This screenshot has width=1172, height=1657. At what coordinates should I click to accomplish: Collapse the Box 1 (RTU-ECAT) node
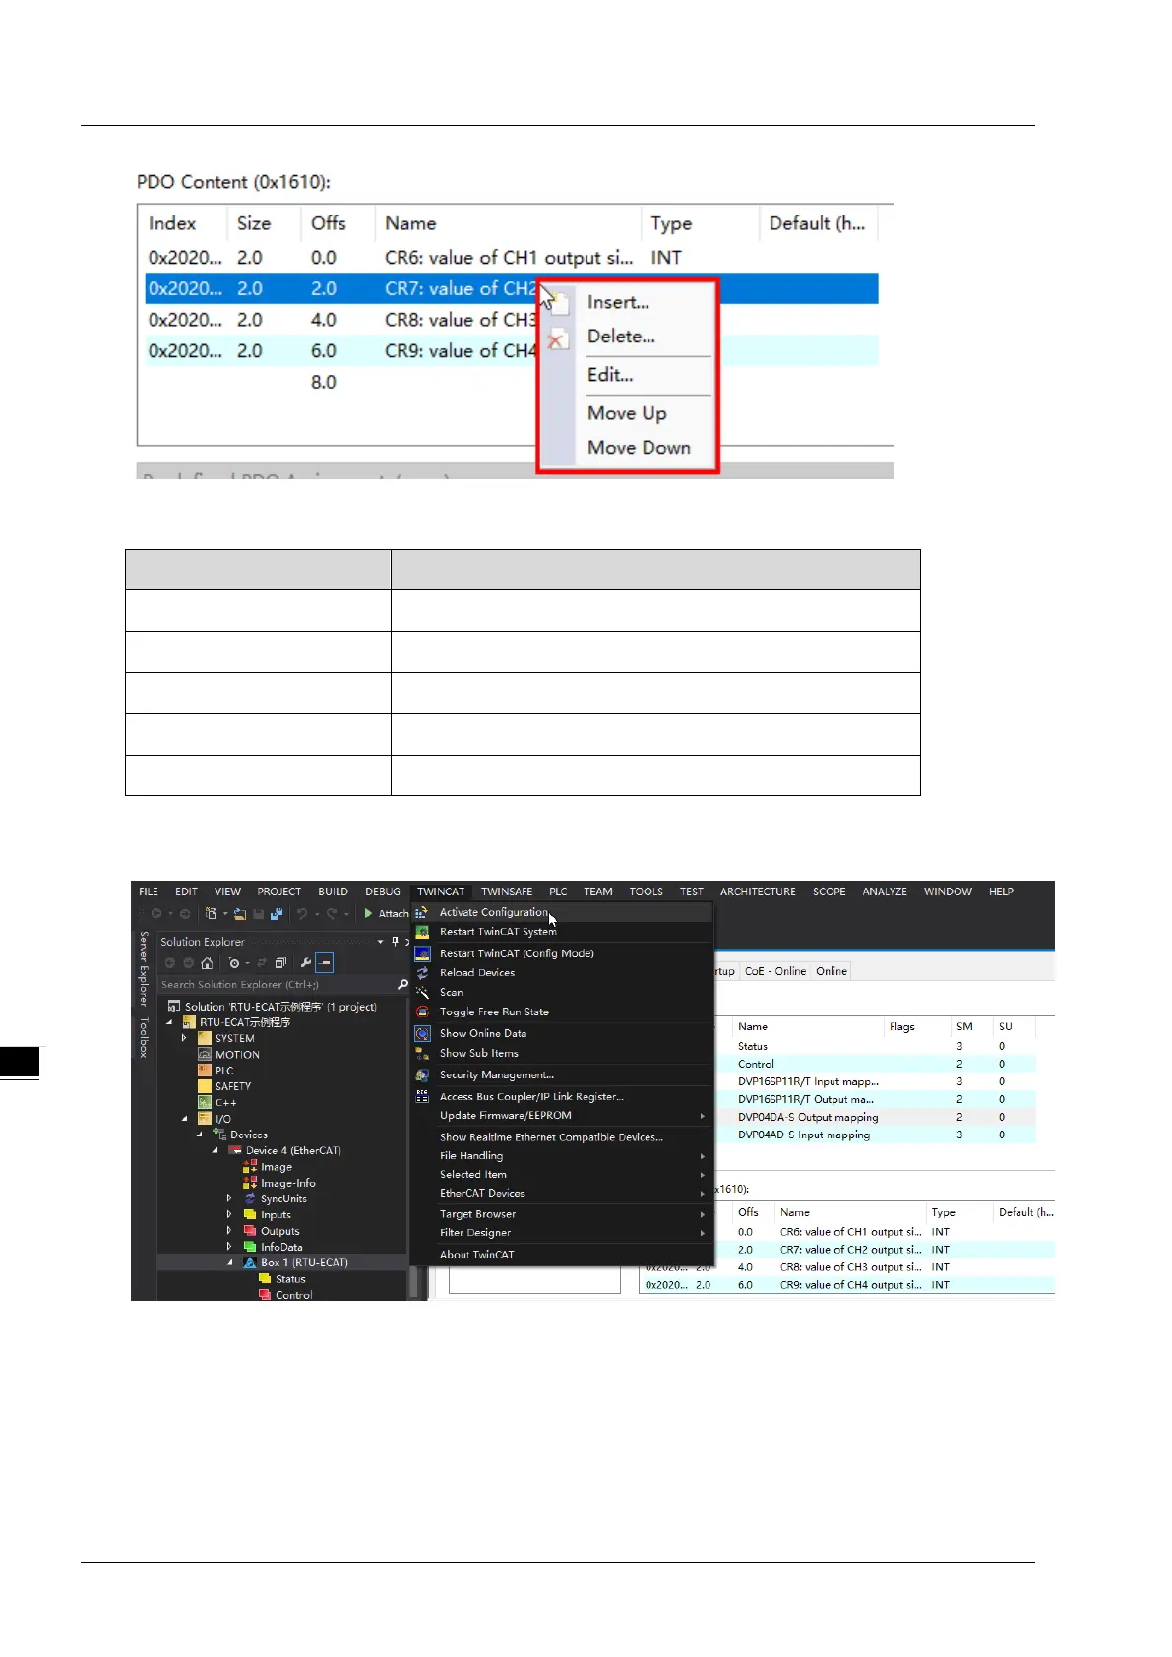point(231,1262)
